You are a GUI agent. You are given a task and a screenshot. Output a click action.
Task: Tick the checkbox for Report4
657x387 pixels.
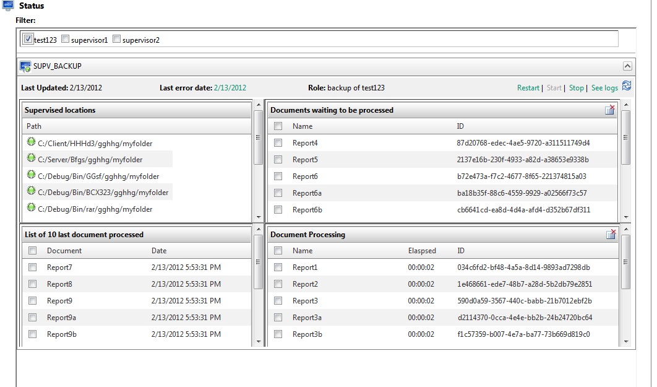click(x=278, y=143)
